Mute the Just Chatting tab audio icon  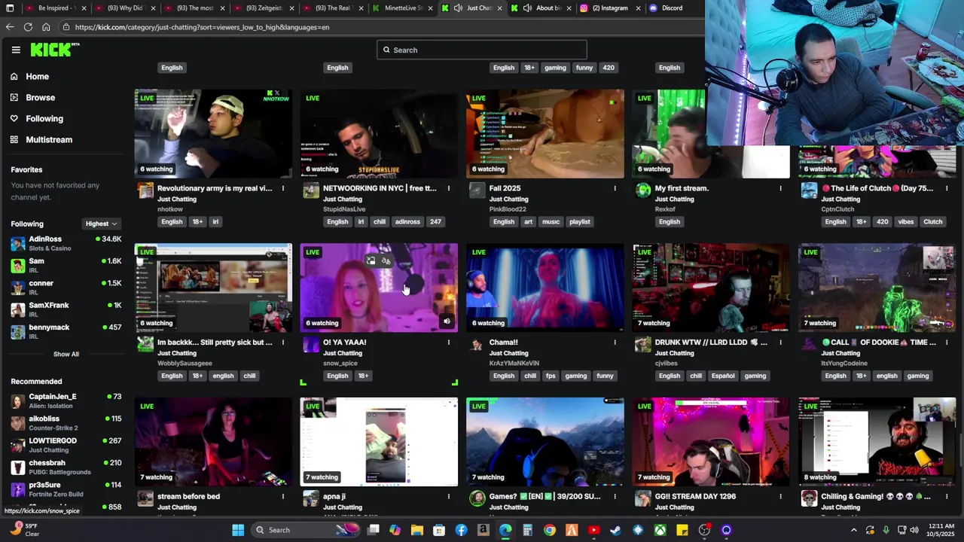458,8
